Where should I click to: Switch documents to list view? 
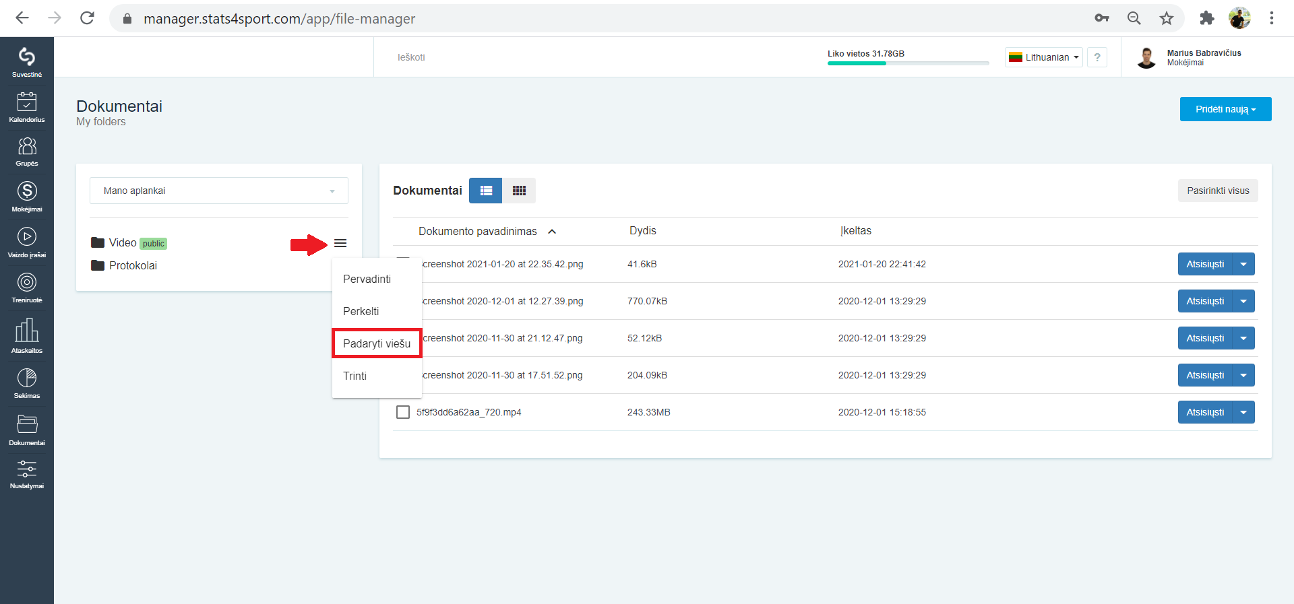point(486,191)
